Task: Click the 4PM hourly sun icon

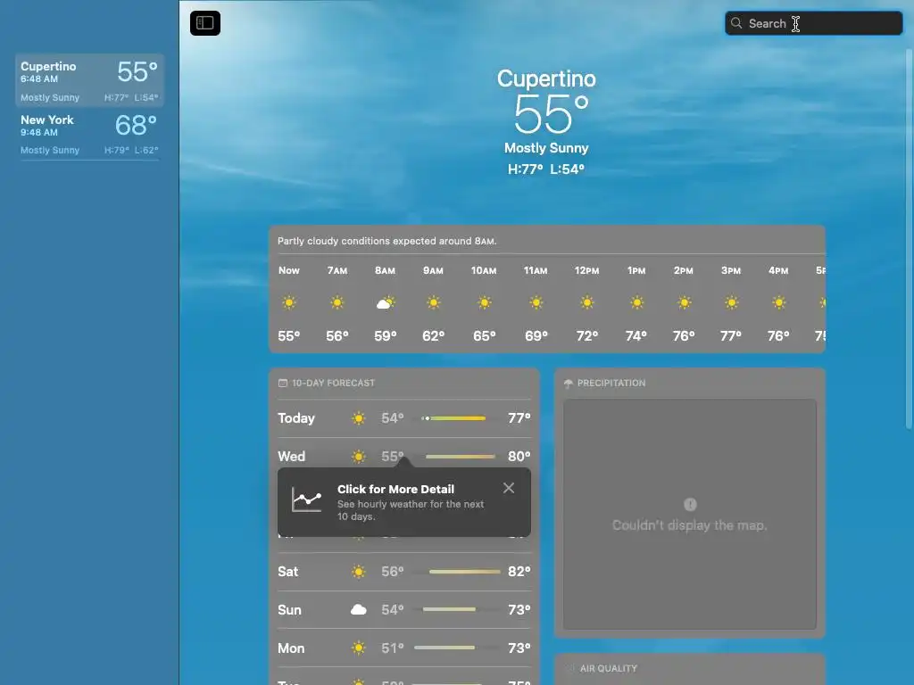Action: click(x=778, y=302)
